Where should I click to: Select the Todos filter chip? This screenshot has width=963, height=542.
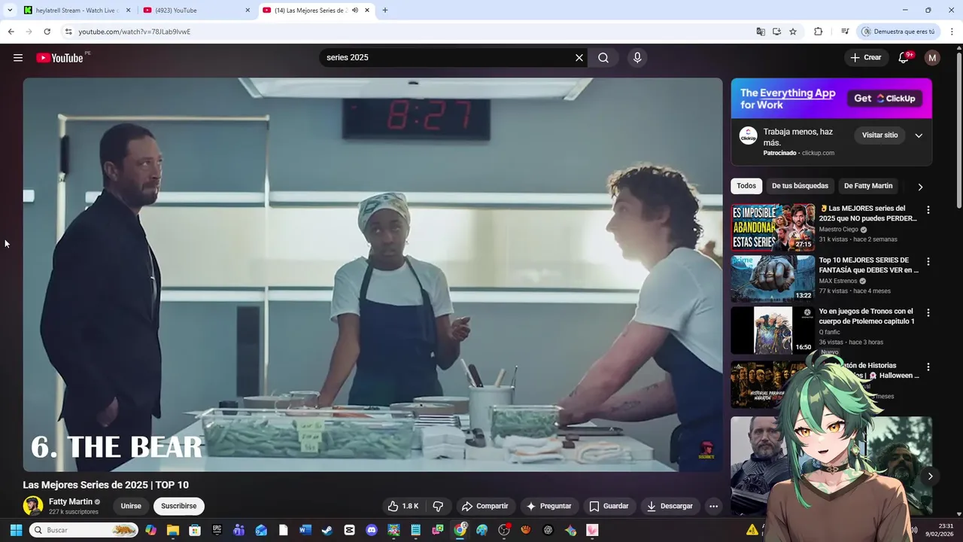point(746,186)
